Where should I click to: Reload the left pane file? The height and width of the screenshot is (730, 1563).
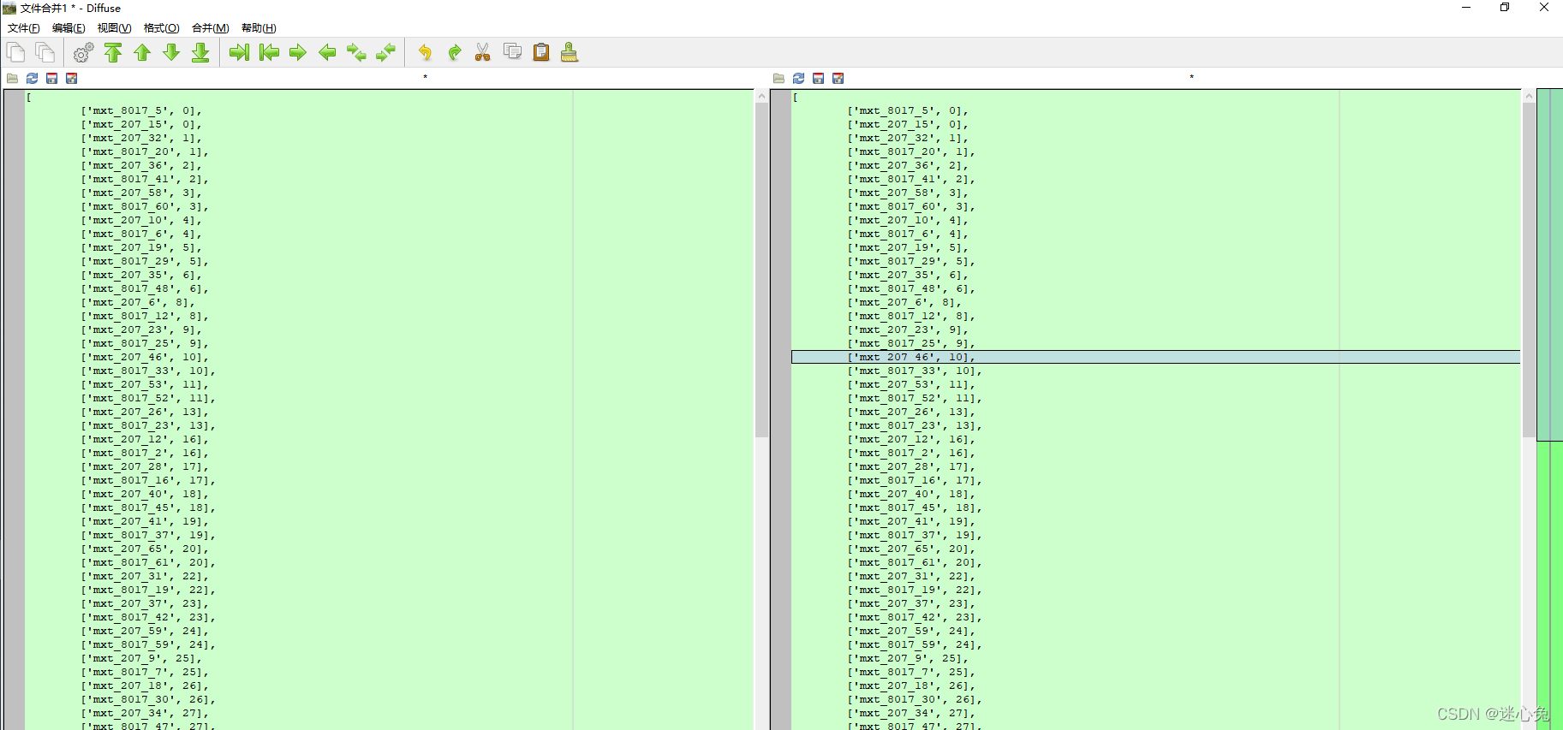click(x=32, y=78)
